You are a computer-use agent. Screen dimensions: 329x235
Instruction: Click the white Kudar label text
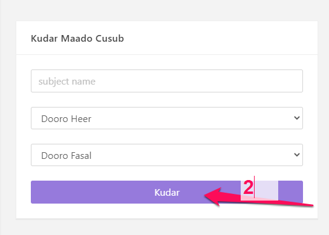(167, 193)
